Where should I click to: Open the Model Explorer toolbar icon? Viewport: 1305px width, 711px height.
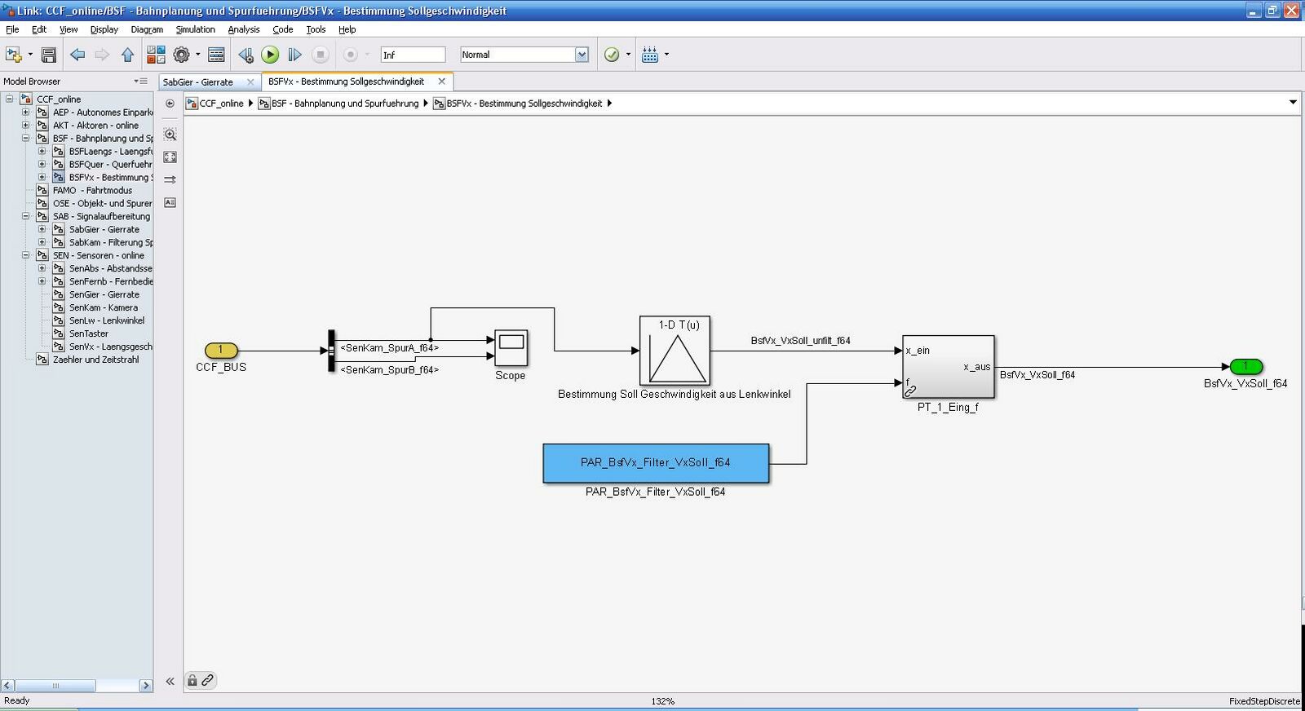click(216, 55)
